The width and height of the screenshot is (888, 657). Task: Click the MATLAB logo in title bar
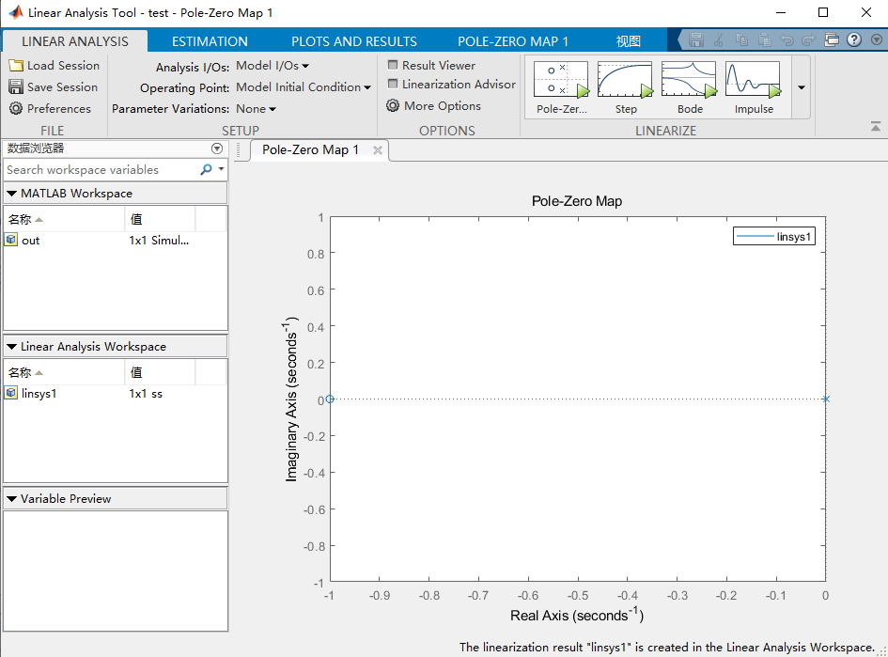(16, 12)
